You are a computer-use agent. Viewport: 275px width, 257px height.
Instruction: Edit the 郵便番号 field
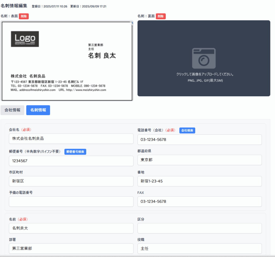tap(71, 161)
